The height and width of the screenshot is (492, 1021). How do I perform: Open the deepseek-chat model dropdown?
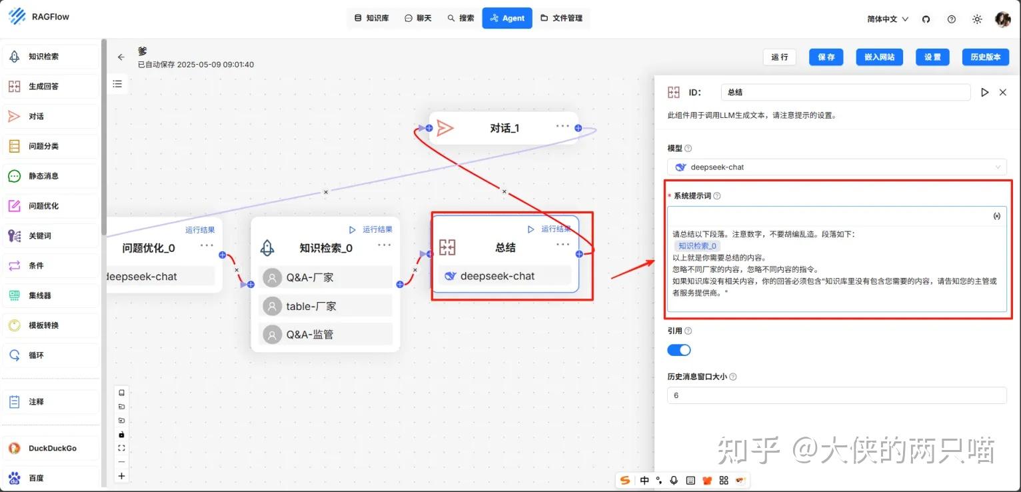click(837, 167)
